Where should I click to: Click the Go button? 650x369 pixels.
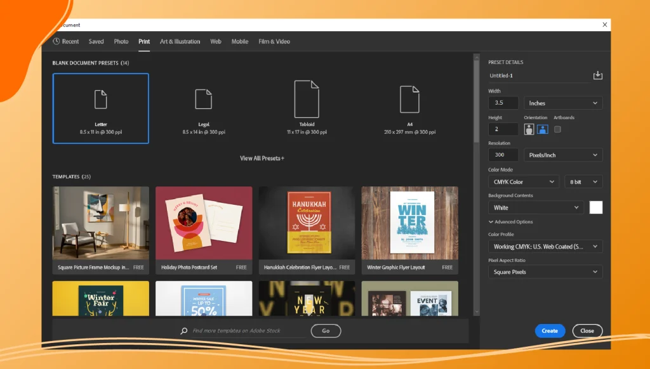tap(326, 331)
